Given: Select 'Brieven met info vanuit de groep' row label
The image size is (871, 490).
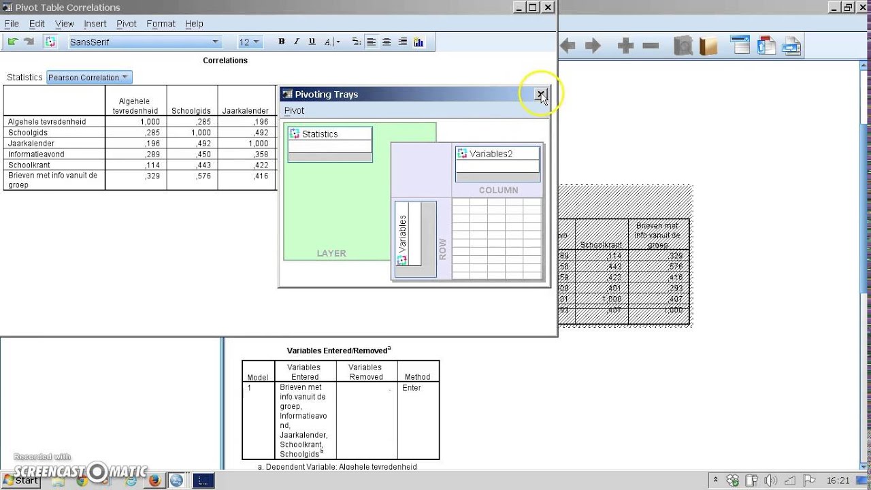Looking at the screenshot, I should (x=54, y=180).
